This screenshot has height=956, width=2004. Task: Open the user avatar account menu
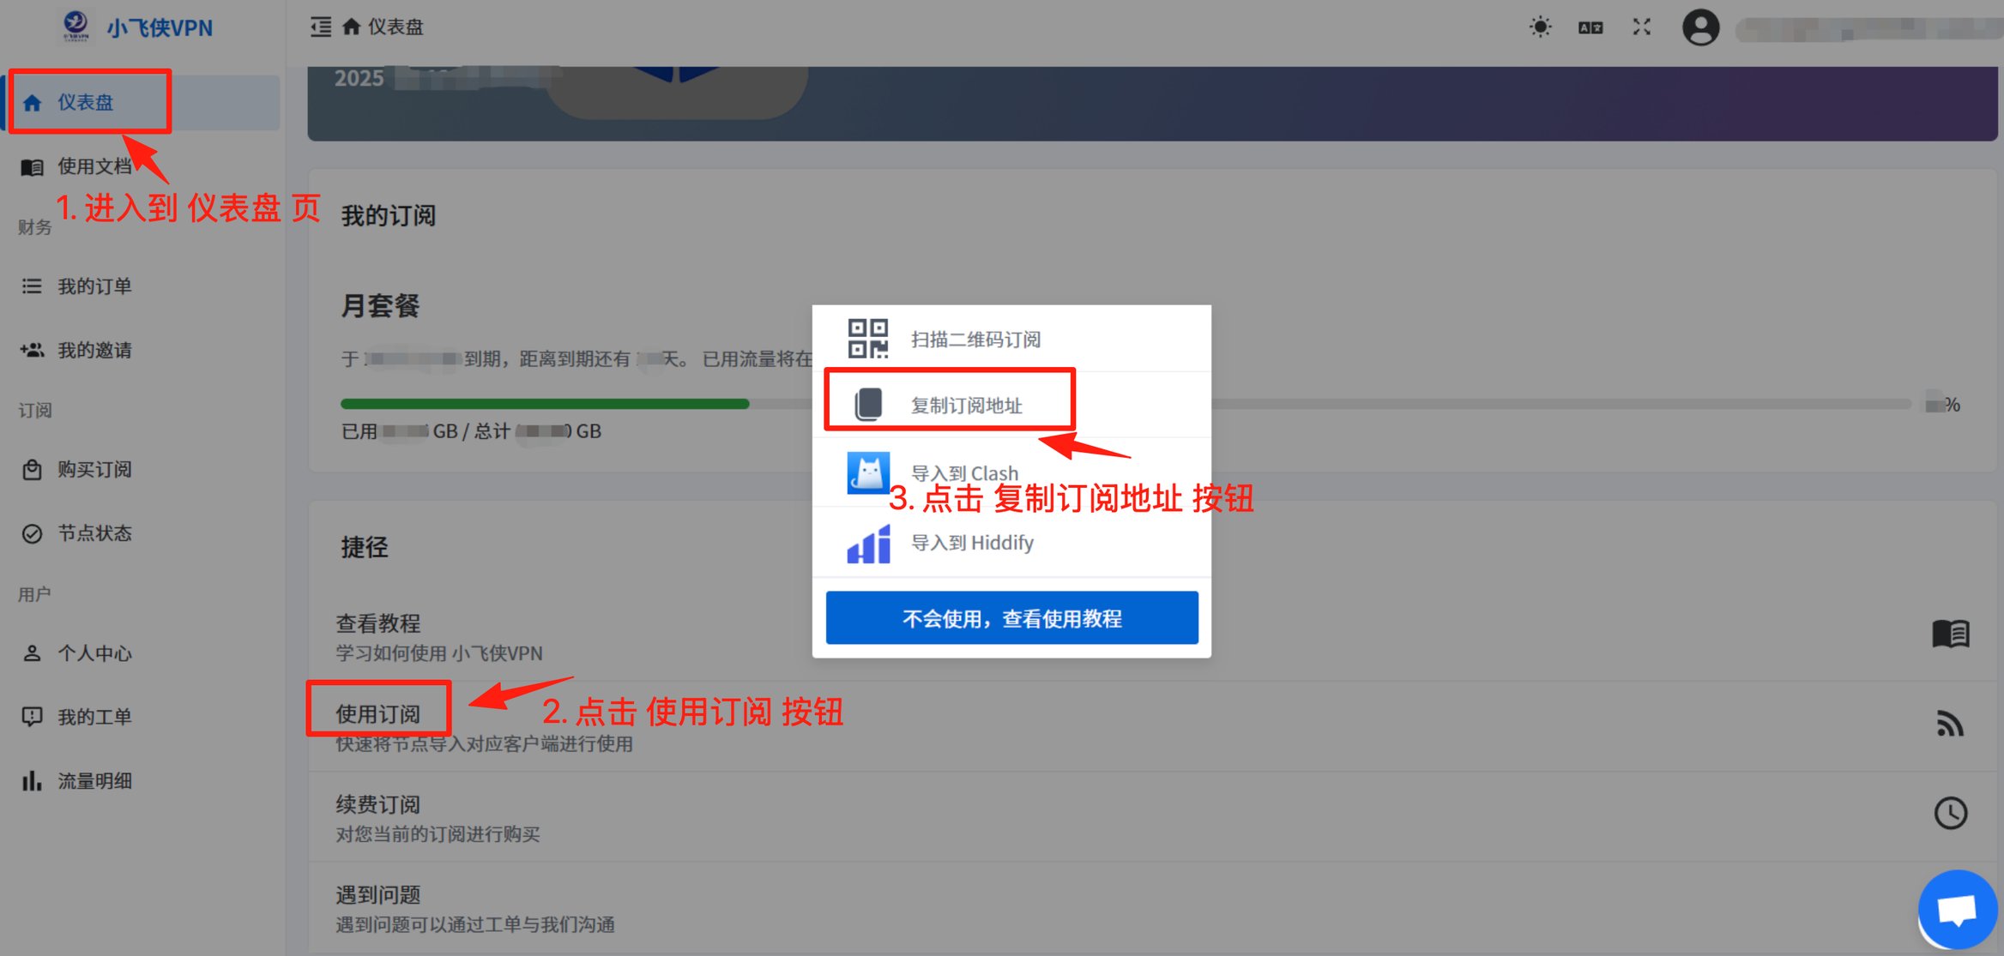tap(1700, 27)
